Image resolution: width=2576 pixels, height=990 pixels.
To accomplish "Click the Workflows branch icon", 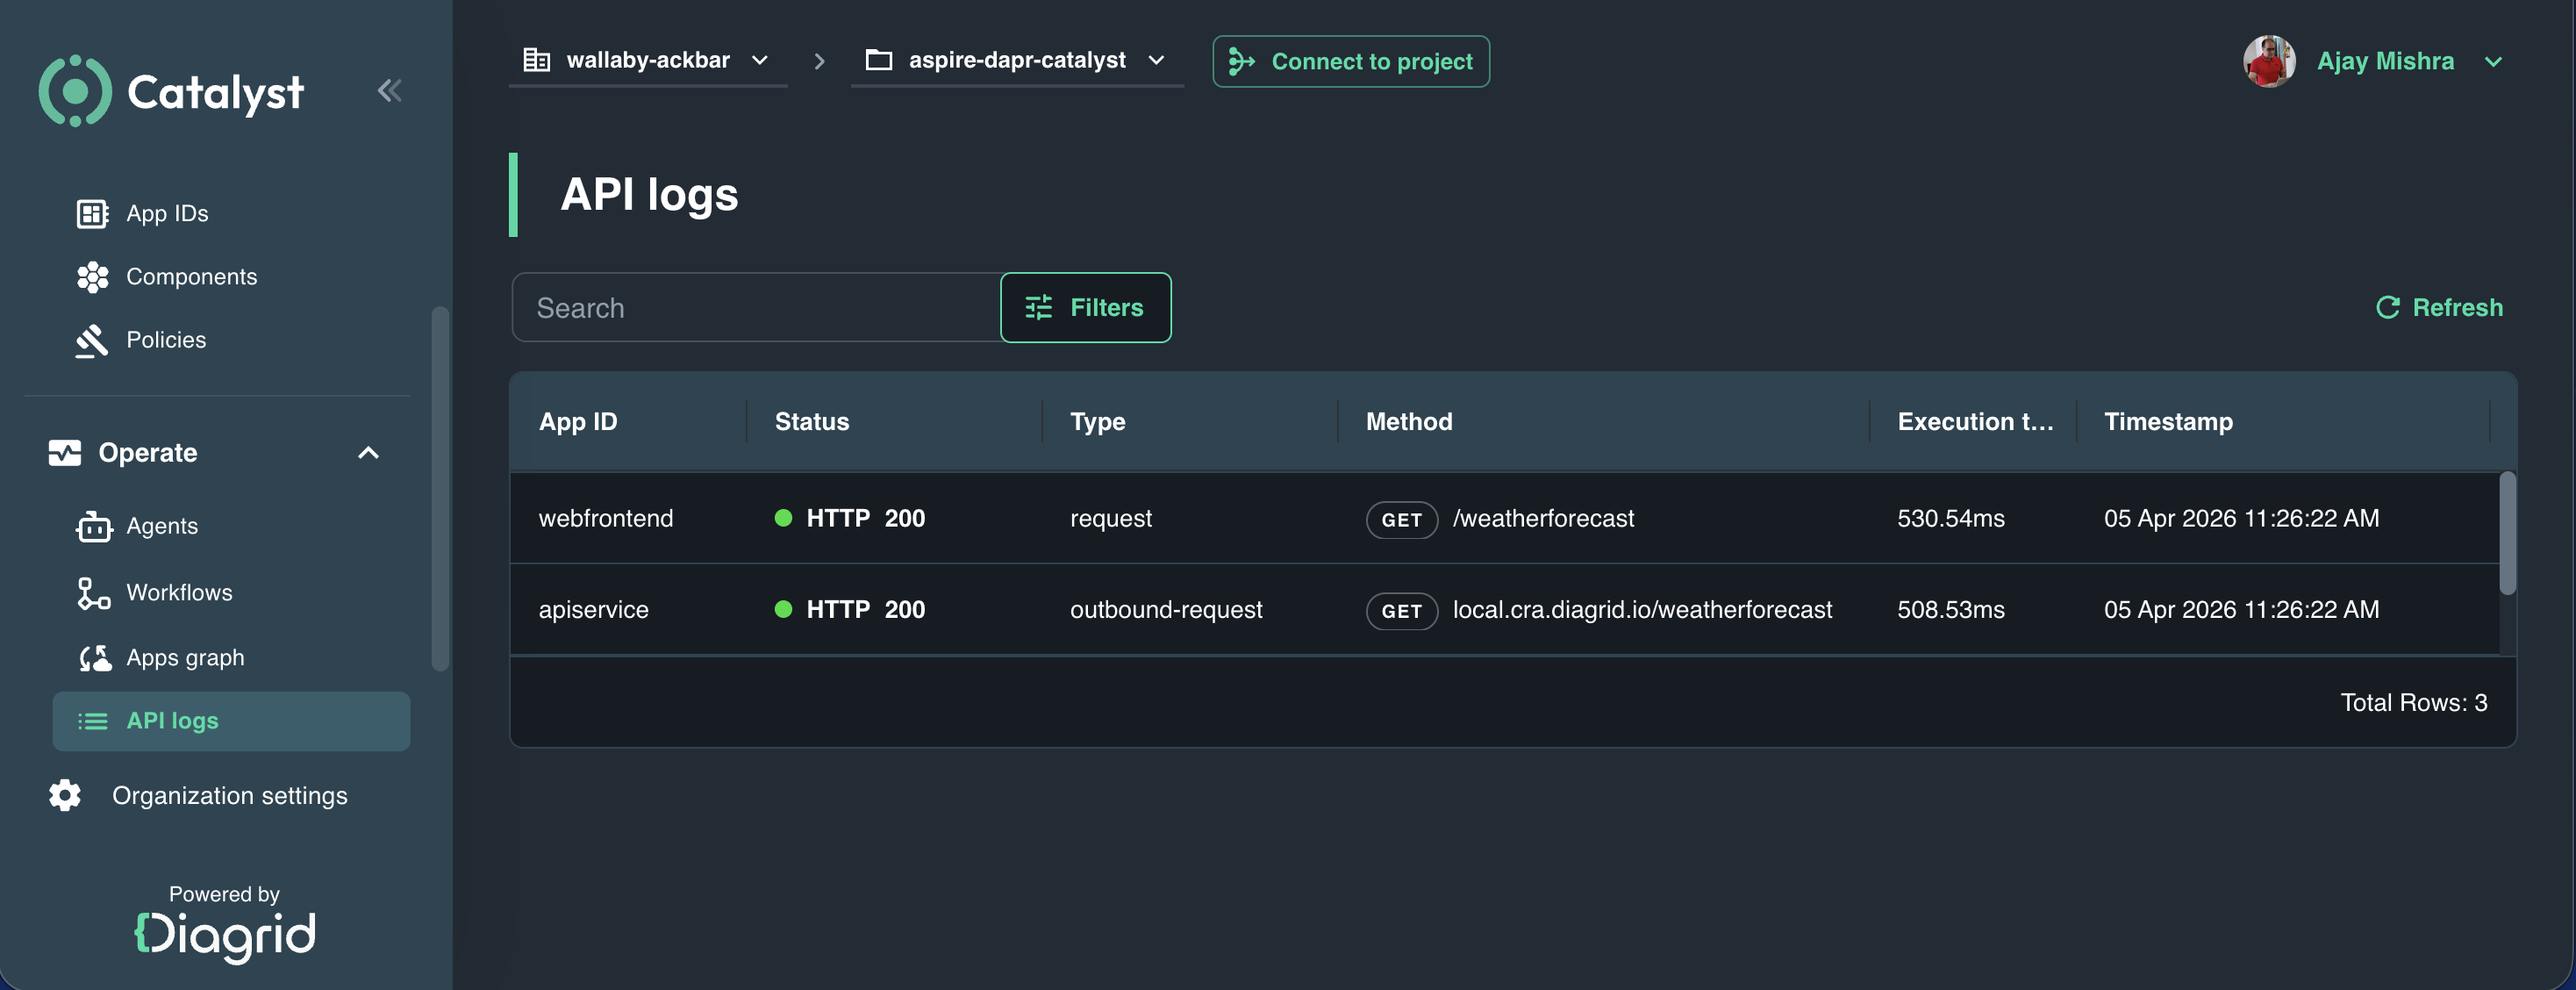I will pos(93,593).
